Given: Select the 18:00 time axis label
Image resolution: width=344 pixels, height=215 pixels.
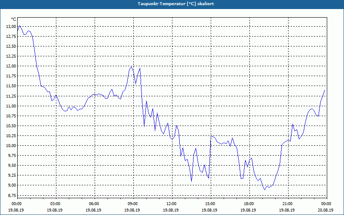Looking at the screenshot, I should 250,204.
